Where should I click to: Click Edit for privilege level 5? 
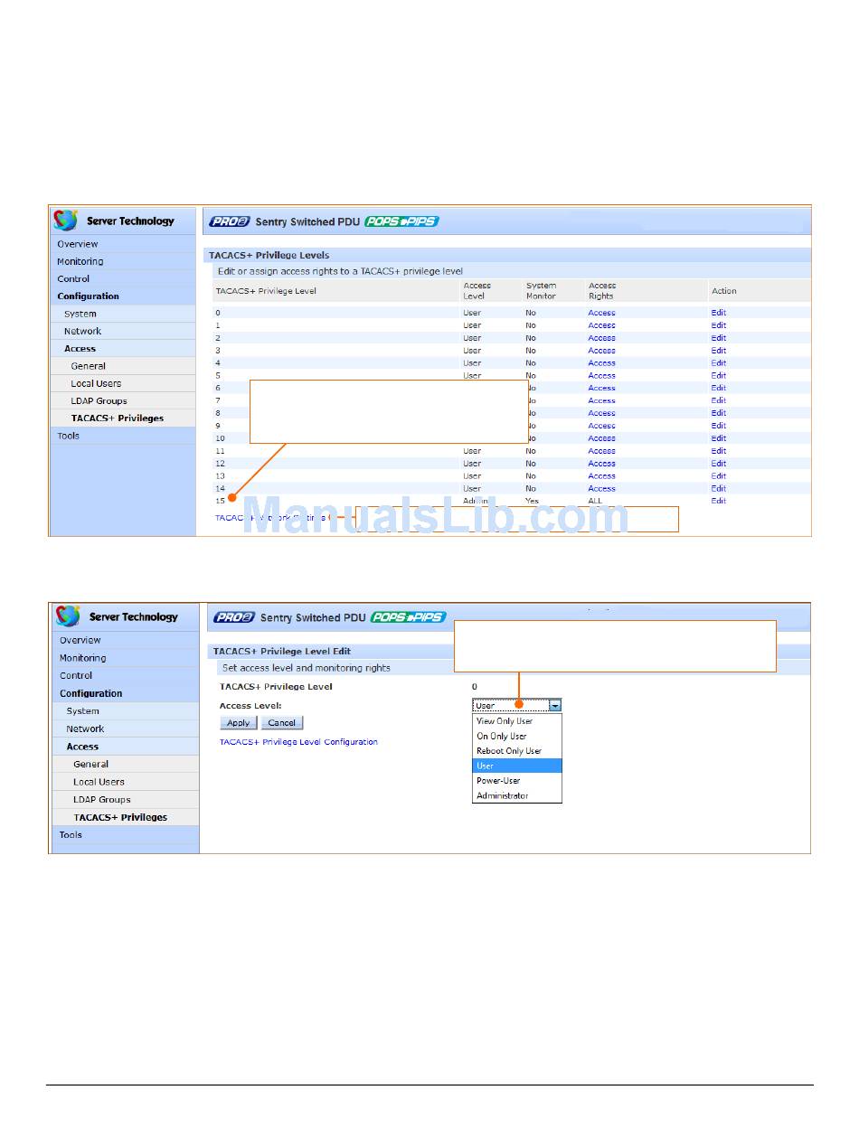point(719,375)
